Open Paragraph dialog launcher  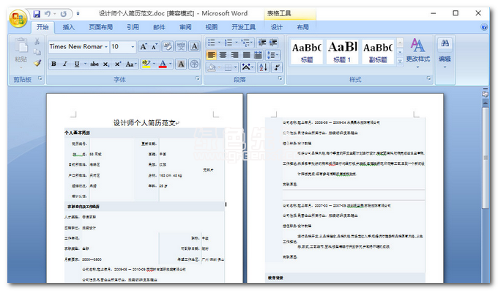[x=280, y=78]
